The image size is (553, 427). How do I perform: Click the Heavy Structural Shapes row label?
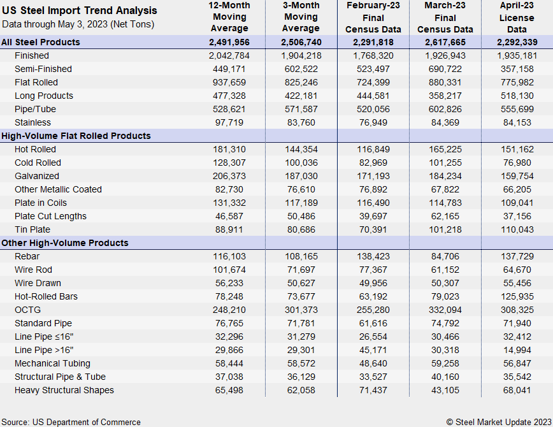64,390
